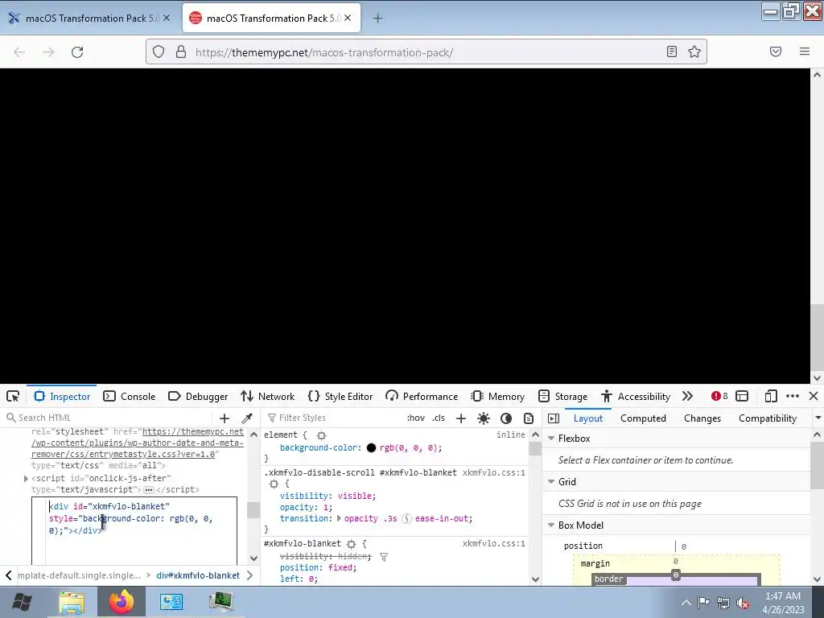Switch to the Debugger tab

(x=198, y=396)
